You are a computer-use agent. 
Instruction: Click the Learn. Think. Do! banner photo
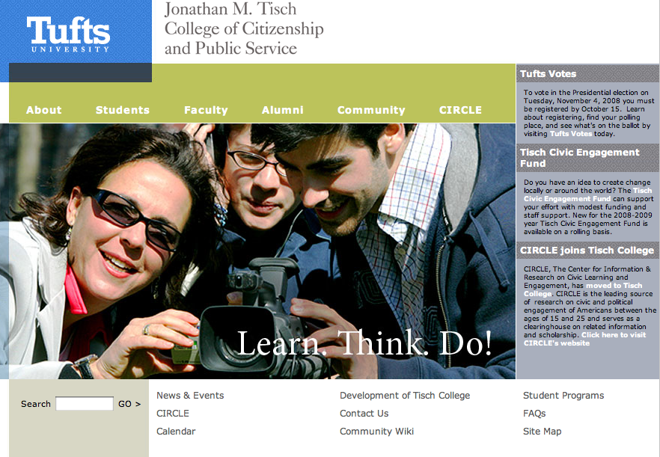257,251
